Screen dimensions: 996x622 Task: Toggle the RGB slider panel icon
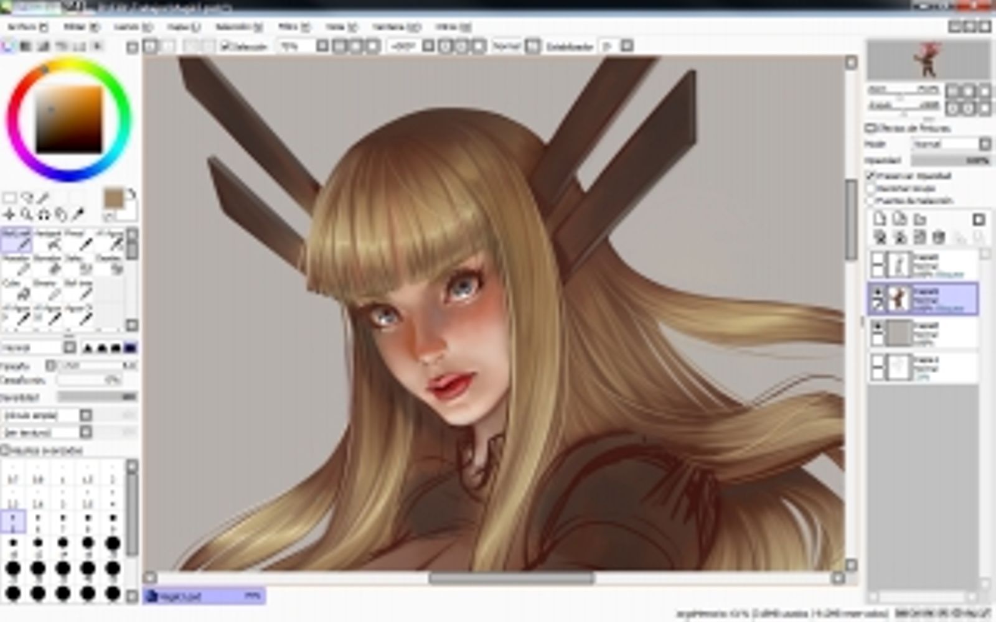tap(26, 46)
